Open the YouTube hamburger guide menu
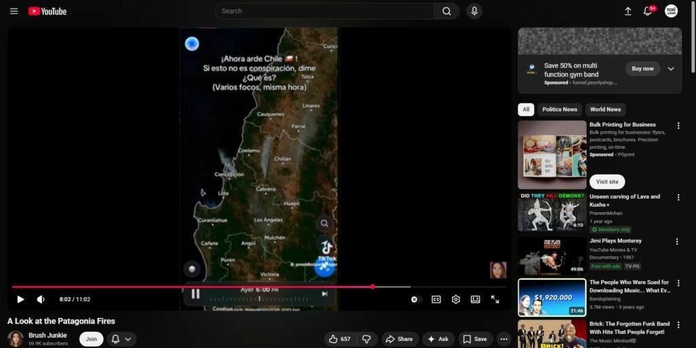Image resolution: width=696 pixels, height=348 pixels. click(14, 11)
